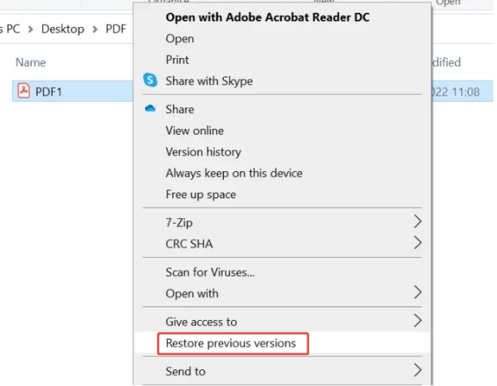The width and height of the screenshot is (497, 386).
Task: Click PDF folder in breadcrumb path
Action: tap(115, 29)
